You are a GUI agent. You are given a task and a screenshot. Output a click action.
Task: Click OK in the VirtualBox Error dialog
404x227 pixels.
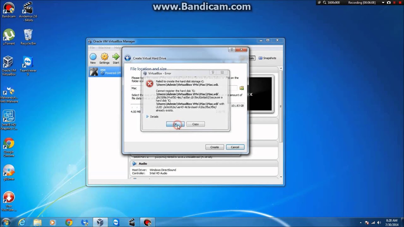point(175,124)
